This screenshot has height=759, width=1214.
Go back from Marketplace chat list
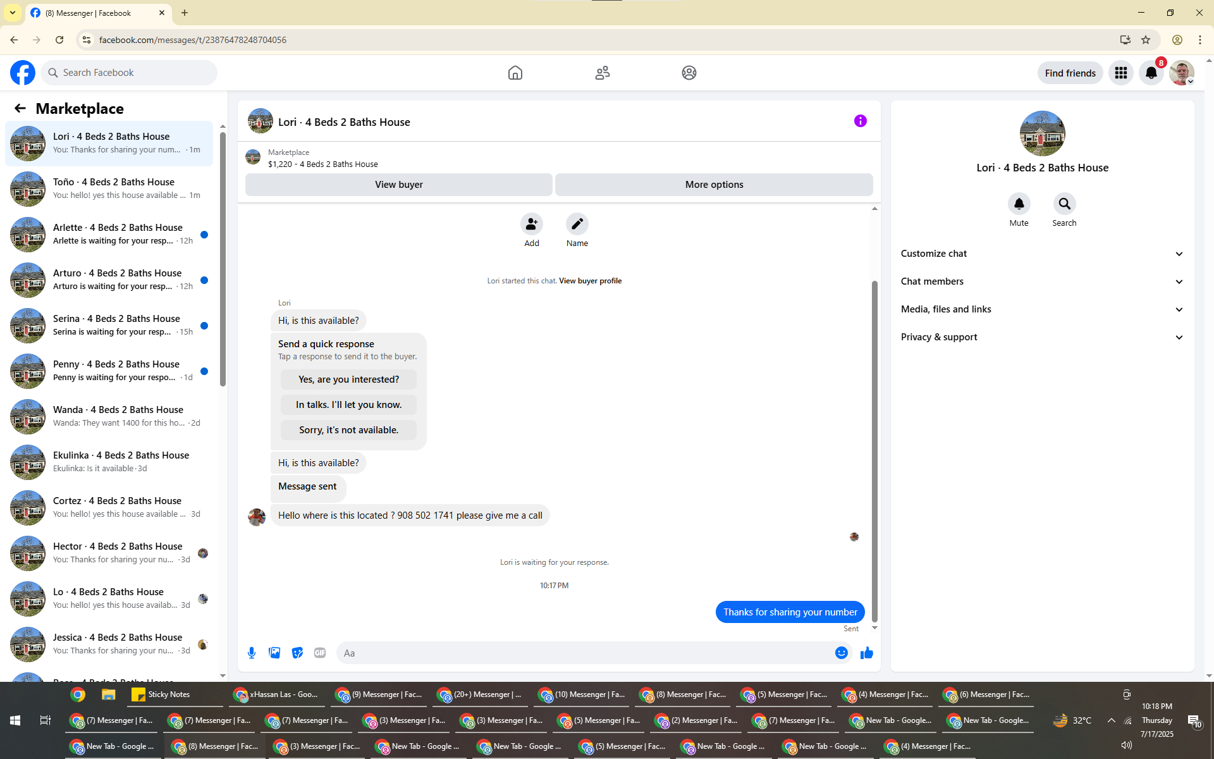pyautogui.click(x=20, y=108)
